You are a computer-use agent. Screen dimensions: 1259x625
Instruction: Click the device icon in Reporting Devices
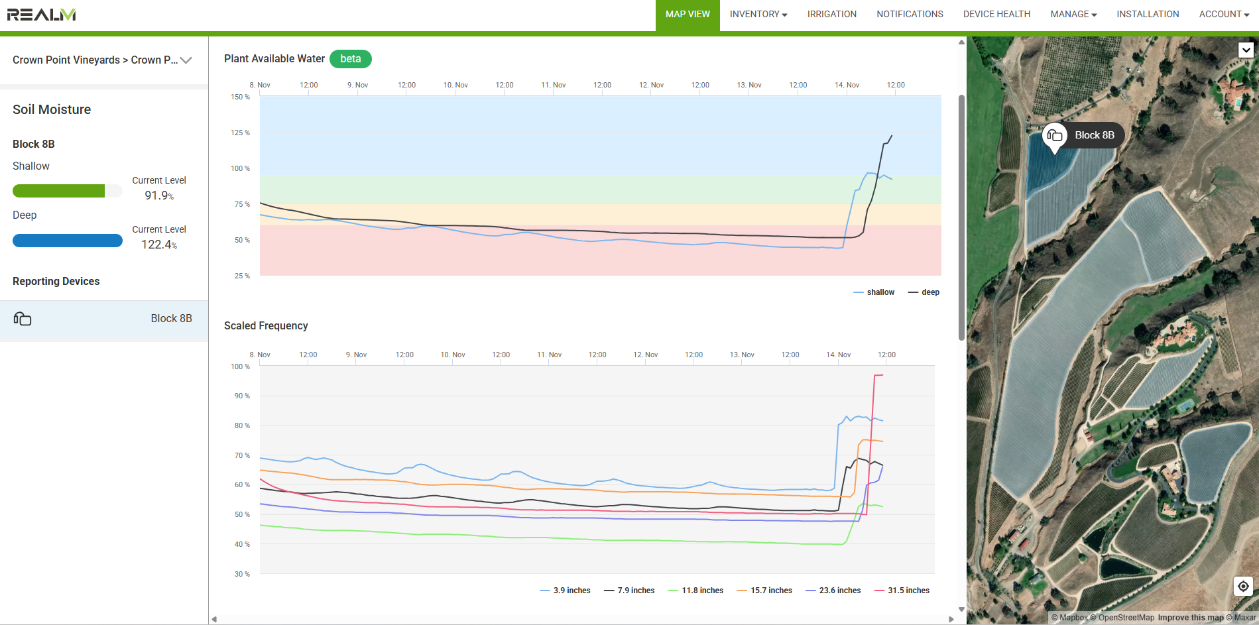(23, 319)
